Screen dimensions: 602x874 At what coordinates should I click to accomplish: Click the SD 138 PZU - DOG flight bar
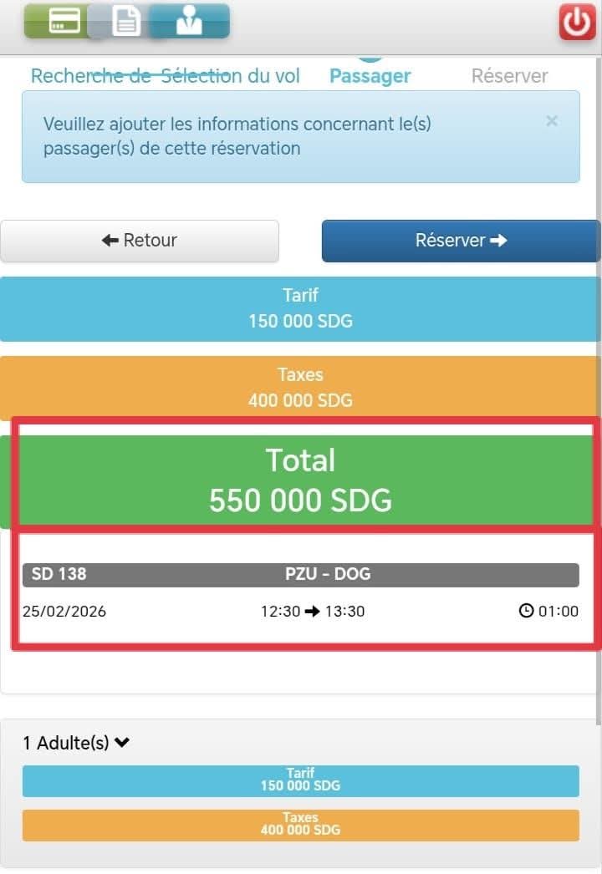coord(300,575)
